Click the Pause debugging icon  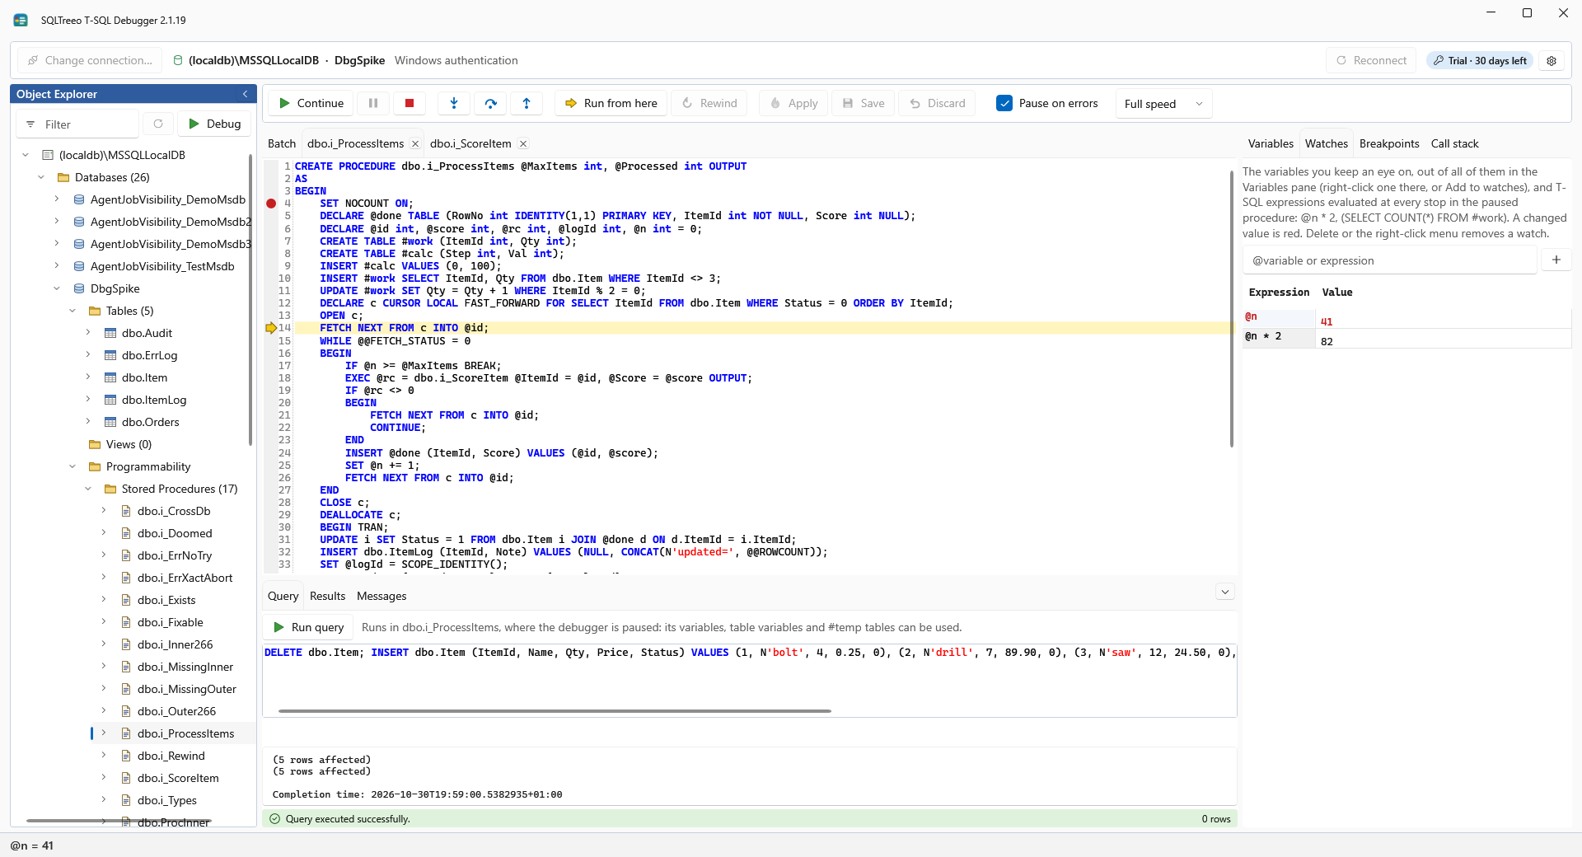click(x=373, y=103)
